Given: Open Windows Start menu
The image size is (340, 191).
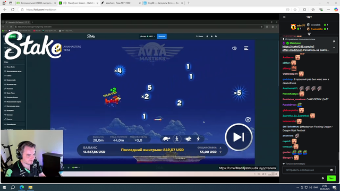Looking at the screenshot, I should coord(4,187).
